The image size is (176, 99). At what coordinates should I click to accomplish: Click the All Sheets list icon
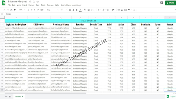click(x=10, y=96)
